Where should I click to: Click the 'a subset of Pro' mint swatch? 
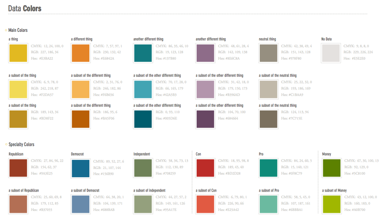(x=268, y=204)
